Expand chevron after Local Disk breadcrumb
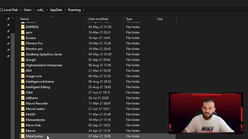 pyautogui.click(x=21, y=10)
